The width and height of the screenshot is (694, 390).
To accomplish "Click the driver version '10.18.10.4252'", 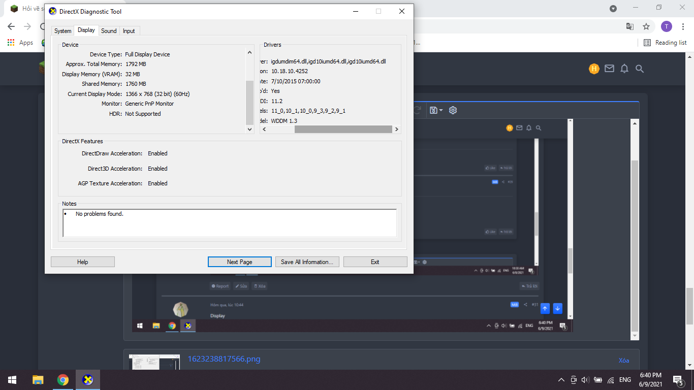I will pyautogui.click(x=290, y=71).
